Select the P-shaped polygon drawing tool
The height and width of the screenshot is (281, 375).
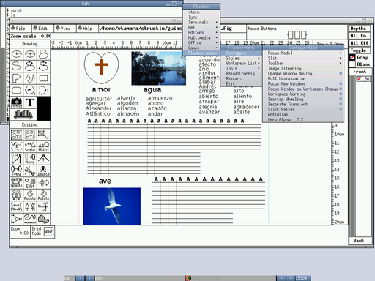16,78
